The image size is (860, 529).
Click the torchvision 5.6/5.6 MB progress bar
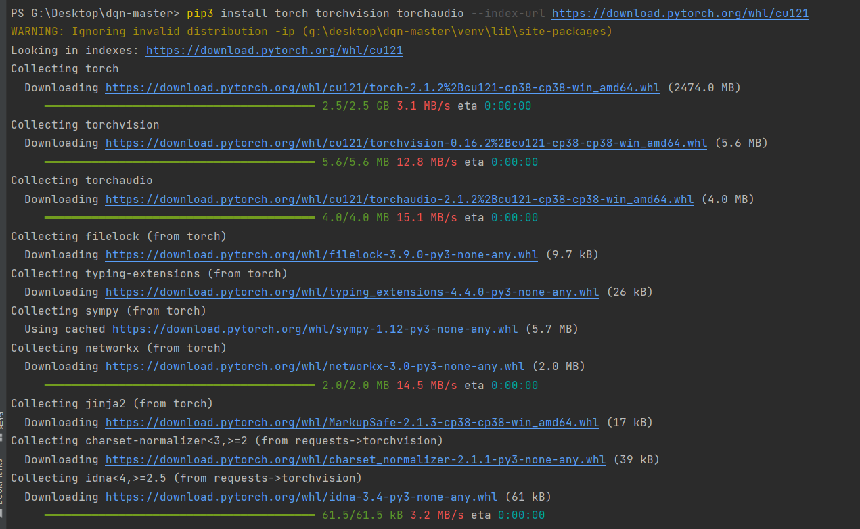[179, 162]
